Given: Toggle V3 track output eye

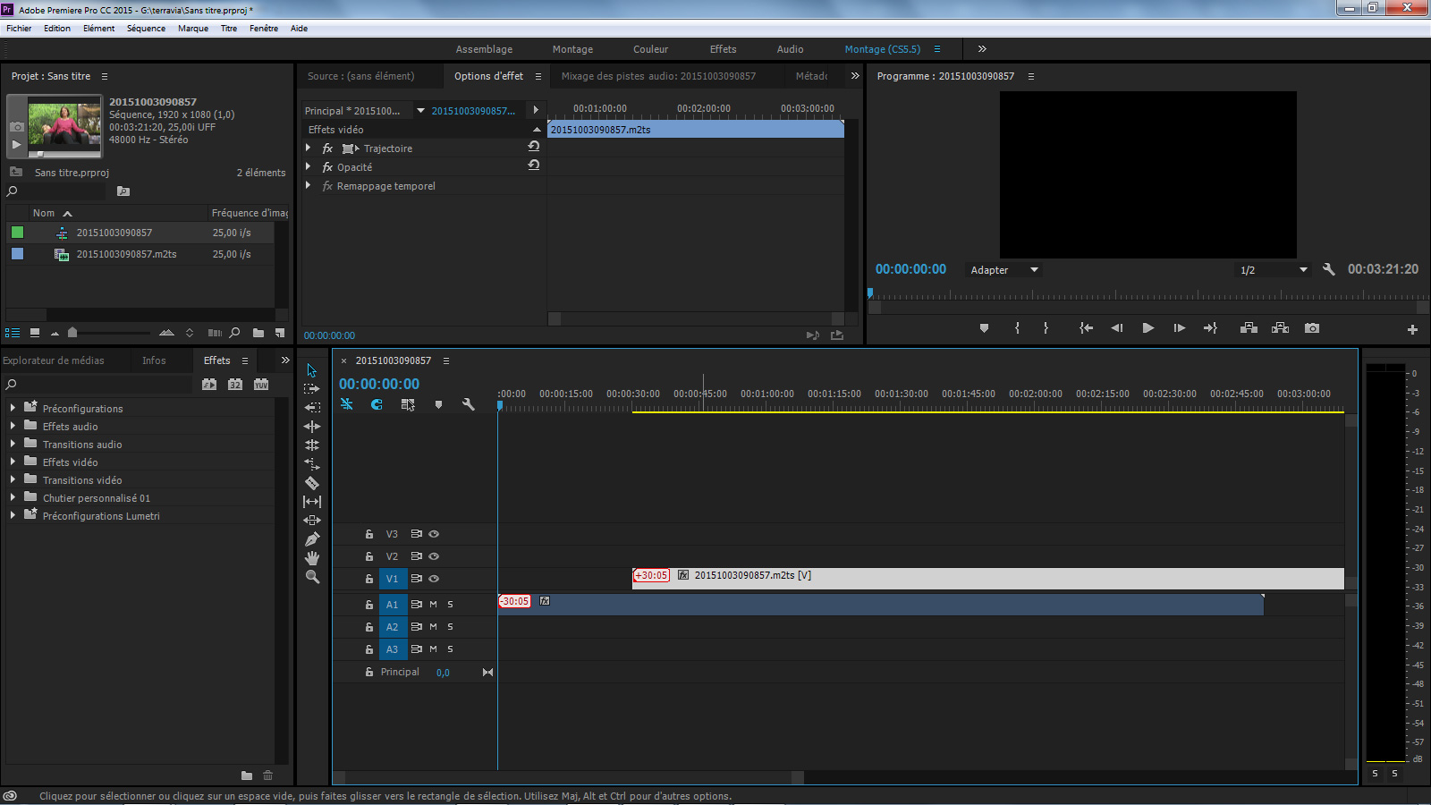Looking at the screenshot, I should click(434, 534).
